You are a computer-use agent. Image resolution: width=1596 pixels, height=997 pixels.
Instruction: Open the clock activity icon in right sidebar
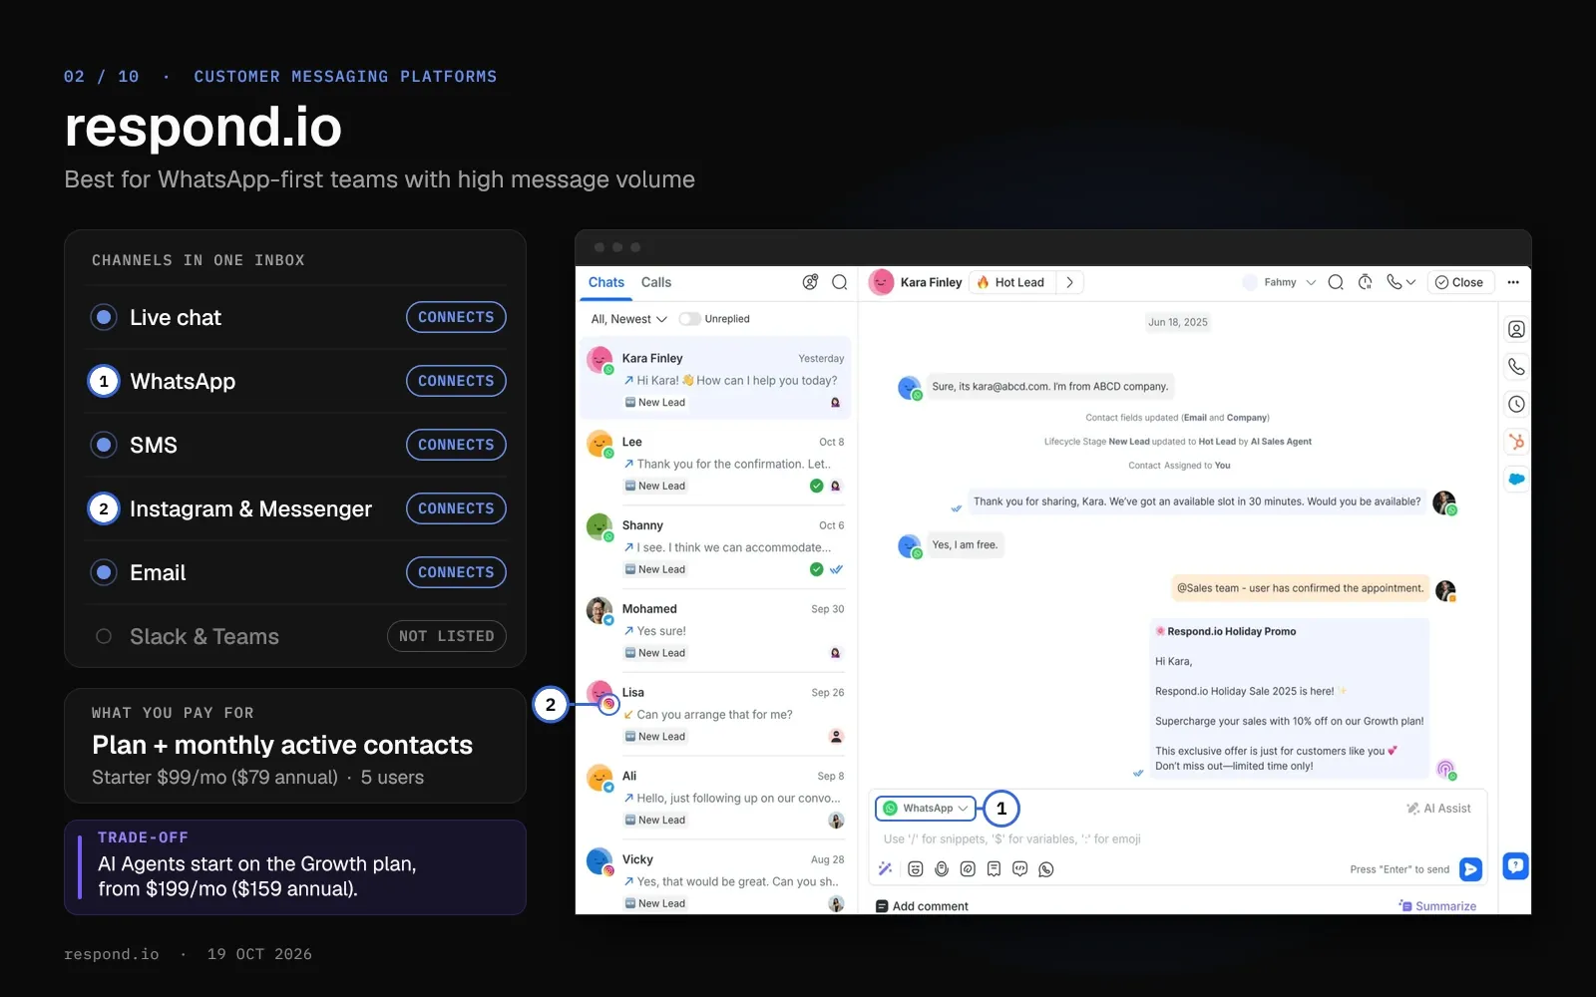1516,404
